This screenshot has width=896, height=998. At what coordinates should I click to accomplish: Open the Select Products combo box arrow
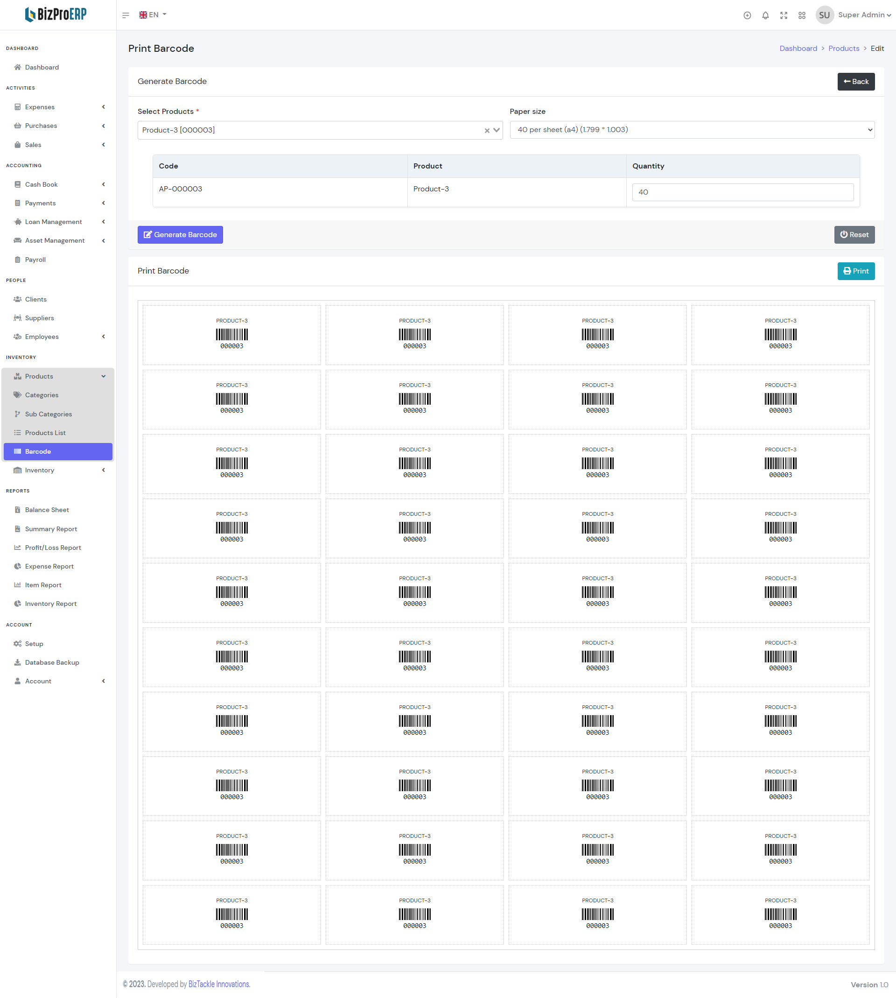(496, 130)
